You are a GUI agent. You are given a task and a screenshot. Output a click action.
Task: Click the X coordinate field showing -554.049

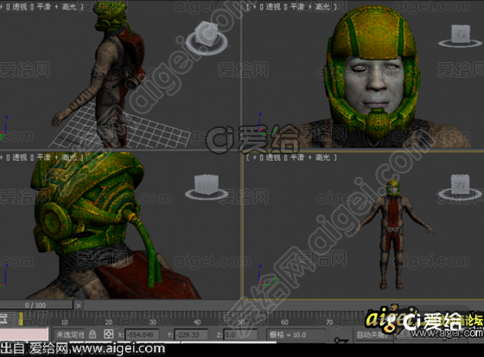[x=142, y=335]
